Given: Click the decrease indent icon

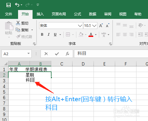Looking at the screenshot, I should 141,35.
